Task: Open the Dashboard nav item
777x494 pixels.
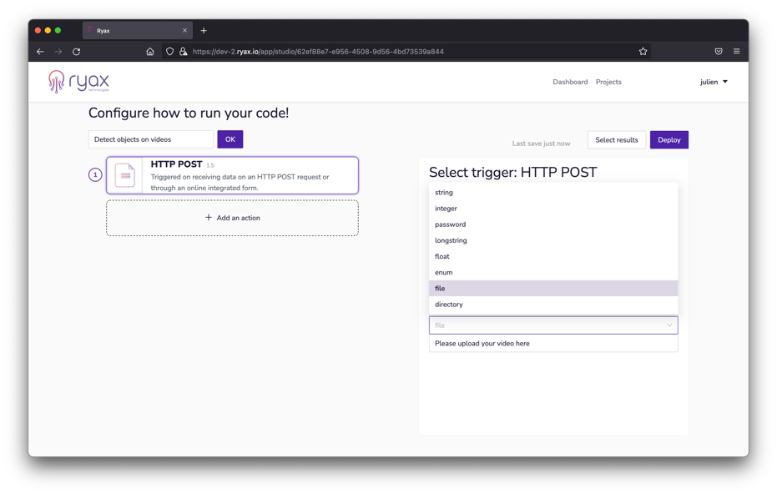Action: pos(570,82)
